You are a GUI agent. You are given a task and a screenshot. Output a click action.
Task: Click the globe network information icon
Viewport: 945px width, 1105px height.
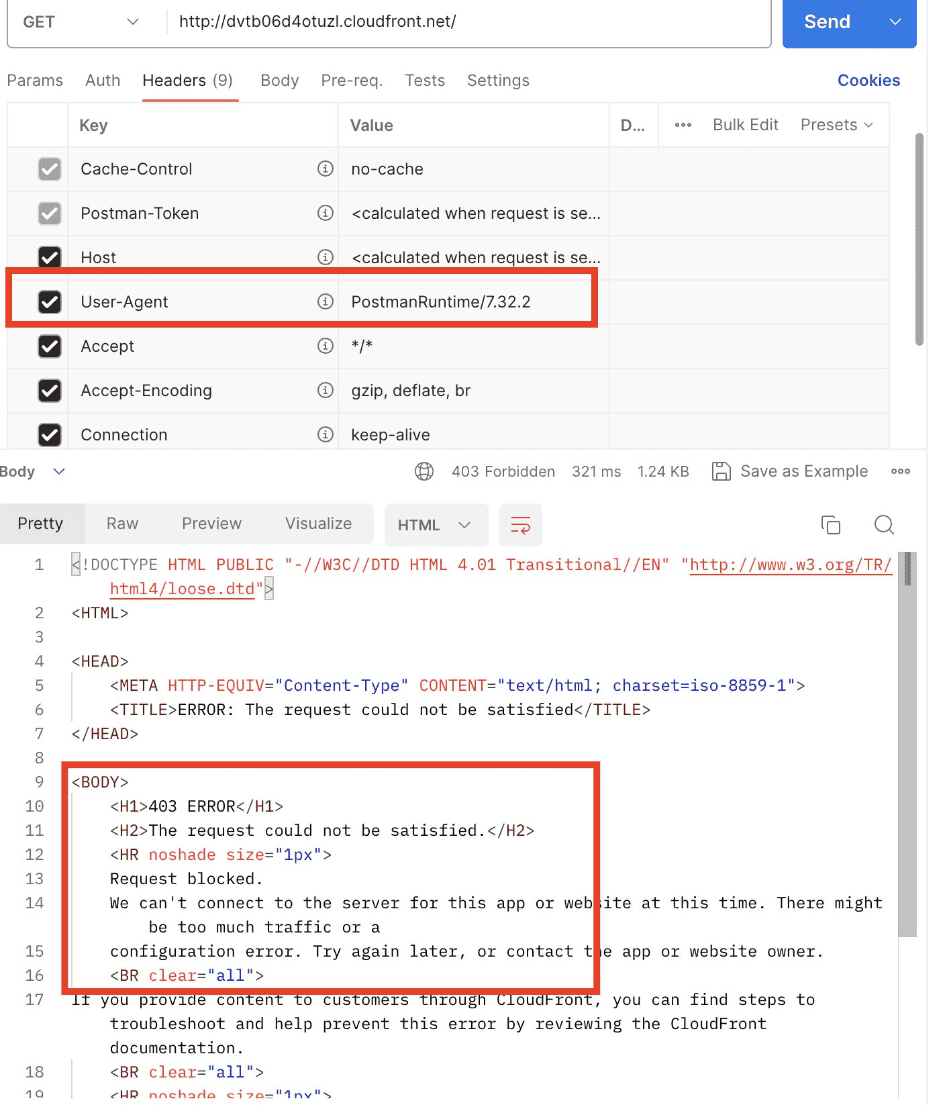coord(424,471)
